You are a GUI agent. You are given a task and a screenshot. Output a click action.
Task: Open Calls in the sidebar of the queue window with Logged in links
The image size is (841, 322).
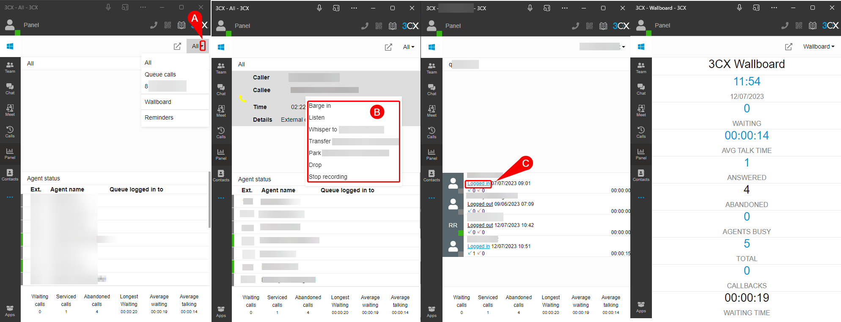[x=431, y=133]
